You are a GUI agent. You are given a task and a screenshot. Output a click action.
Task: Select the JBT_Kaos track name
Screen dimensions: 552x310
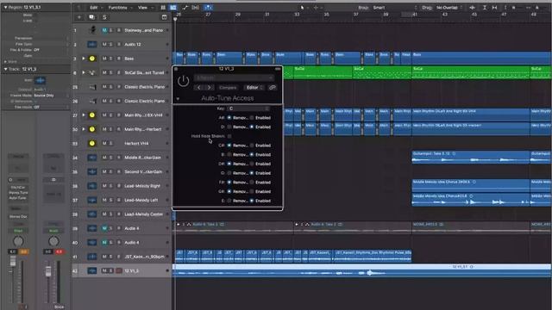pos(144,257)
